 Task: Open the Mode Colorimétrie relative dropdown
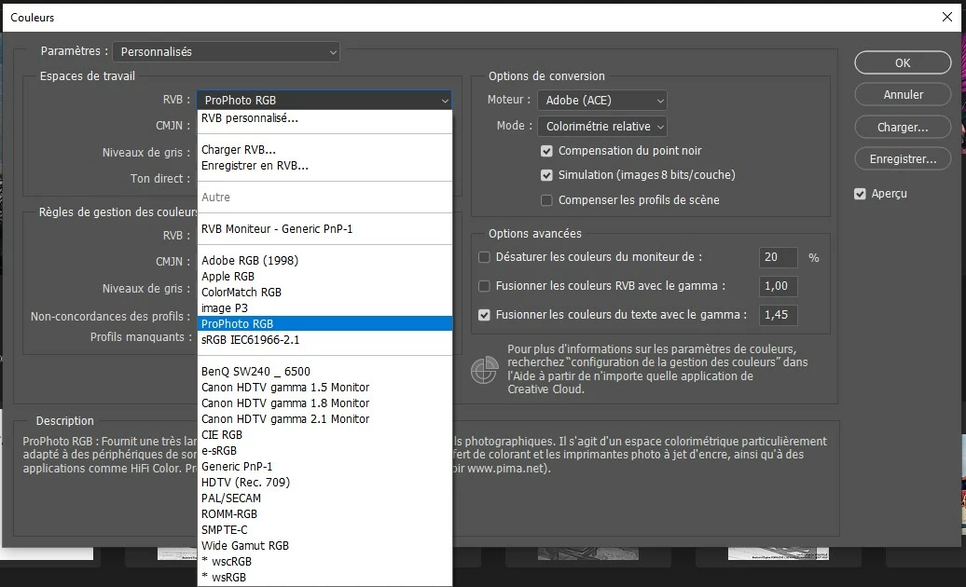602,126
